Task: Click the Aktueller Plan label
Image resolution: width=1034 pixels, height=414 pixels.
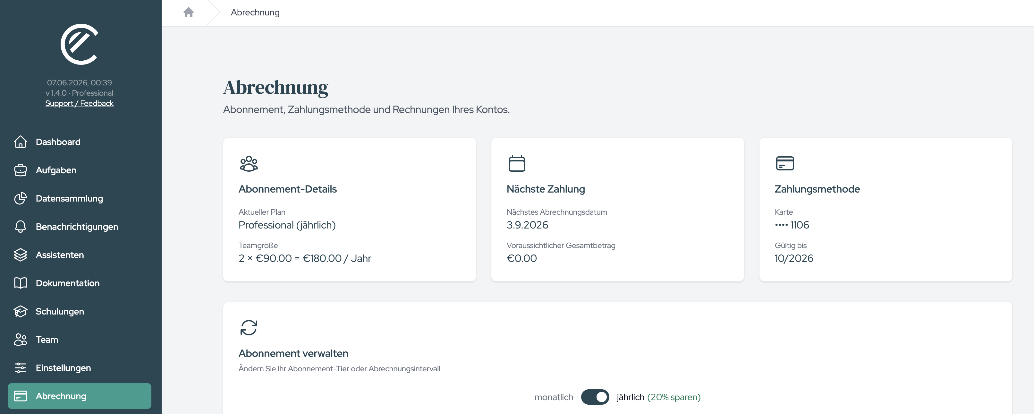Action: [x=262, y=212]
